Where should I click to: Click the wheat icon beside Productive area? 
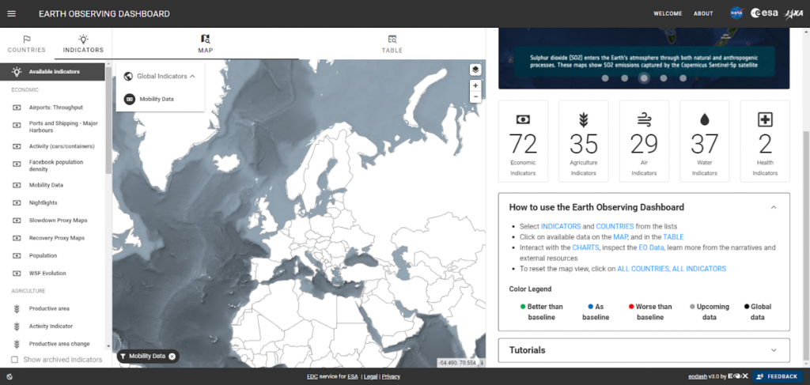17,308
